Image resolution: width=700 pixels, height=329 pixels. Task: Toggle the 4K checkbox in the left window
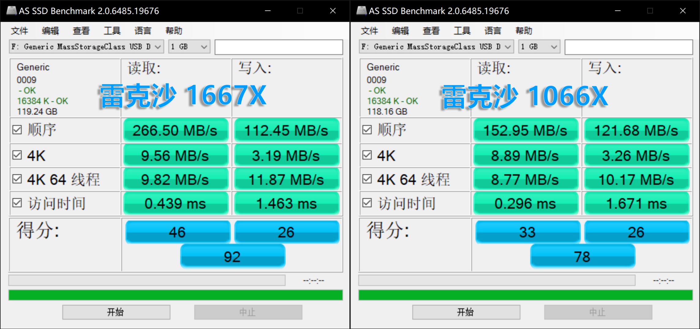coord(17,155)
